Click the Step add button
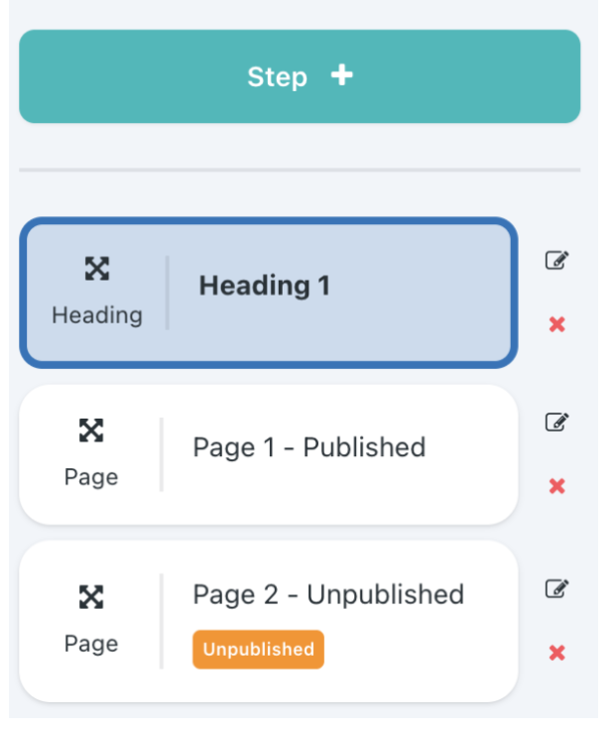Image resolution: width=615 pixels, height=732 pixels. point(300,76)
